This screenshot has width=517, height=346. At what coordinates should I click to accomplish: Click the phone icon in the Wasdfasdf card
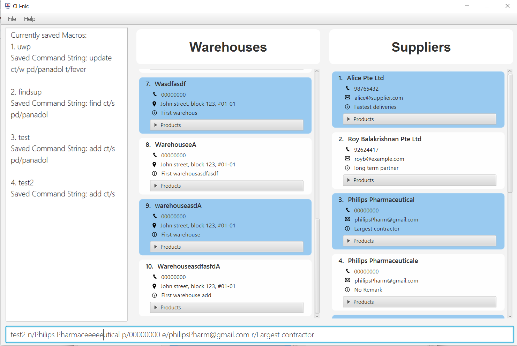click(155, 94)
